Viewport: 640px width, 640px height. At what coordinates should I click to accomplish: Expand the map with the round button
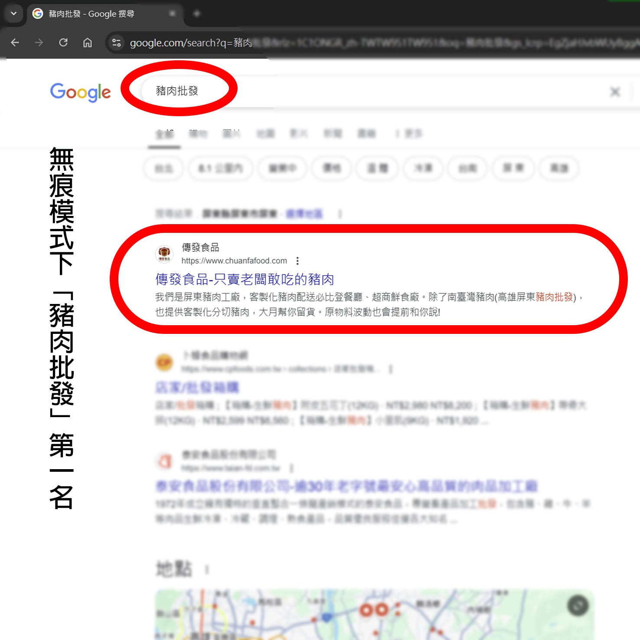coord(578,606)
